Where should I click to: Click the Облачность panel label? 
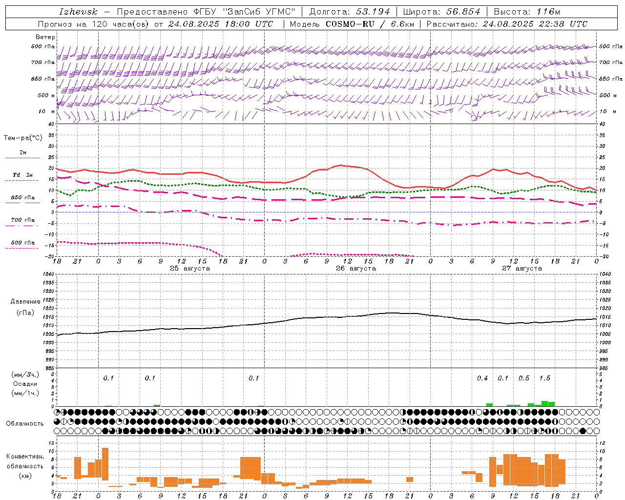click(25, 424)
